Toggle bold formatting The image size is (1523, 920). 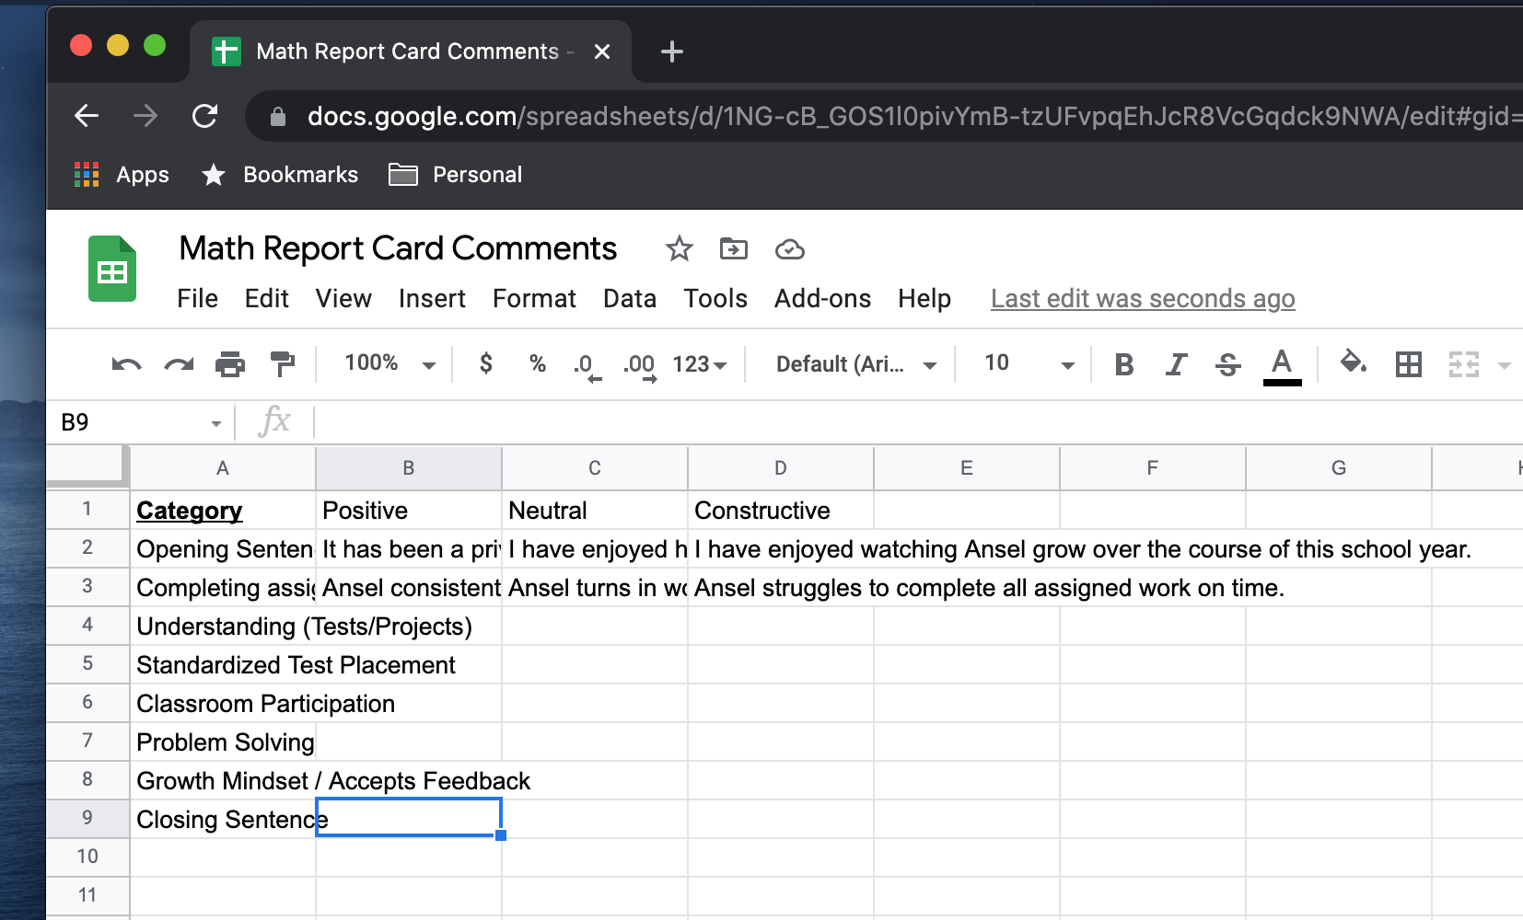point(1123,364)
